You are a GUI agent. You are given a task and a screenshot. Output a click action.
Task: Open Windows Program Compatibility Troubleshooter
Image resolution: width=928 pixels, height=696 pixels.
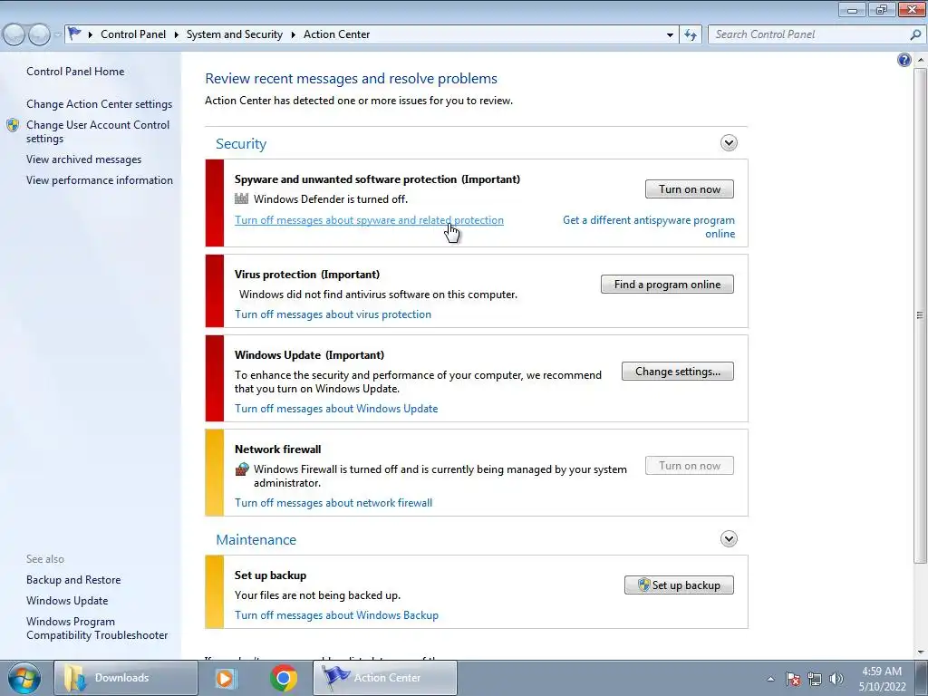(x=97, y=628)
